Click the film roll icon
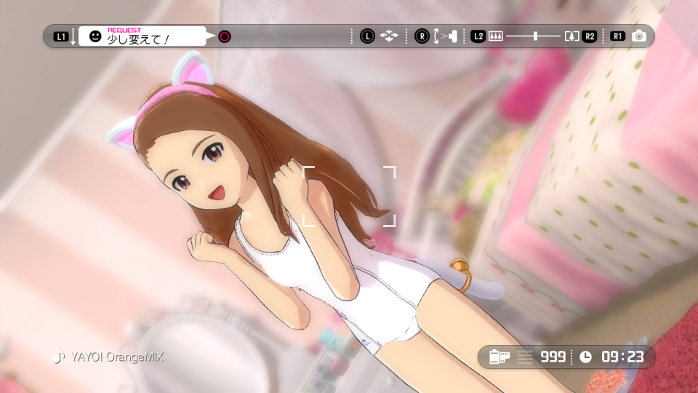The height and width of the screenshot is (393, 698). [499, 357]
